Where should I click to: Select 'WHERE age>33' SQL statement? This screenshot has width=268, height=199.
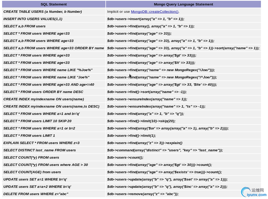point(54,55)
